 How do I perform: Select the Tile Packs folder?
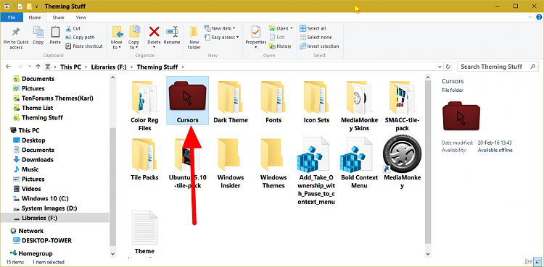pyautogui.click(x=144, y=159)
